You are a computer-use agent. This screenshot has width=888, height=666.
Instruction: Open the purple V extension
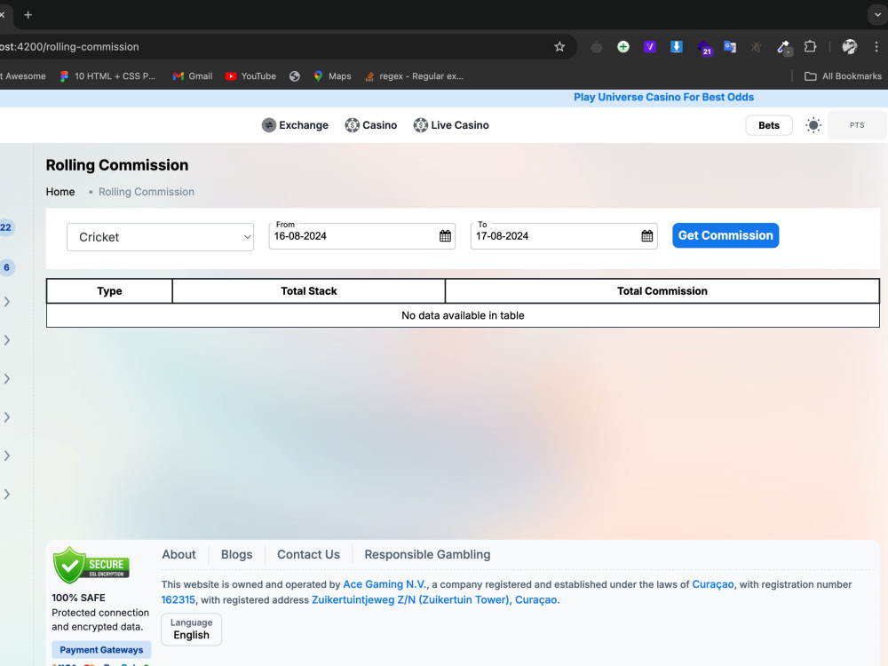[x=650, y=47]
